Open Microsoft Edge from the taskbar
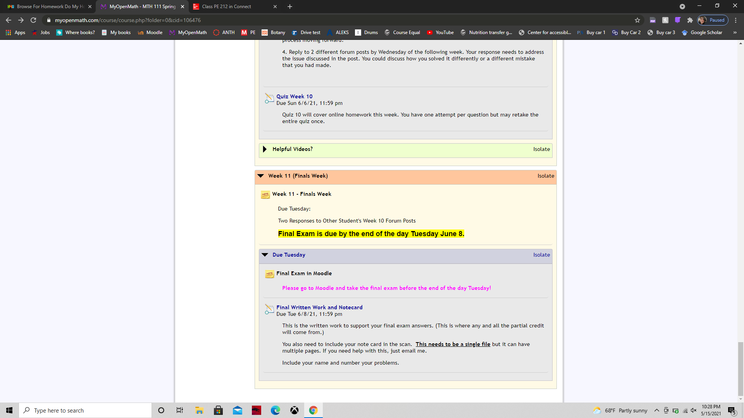Viewport: 744px width, 418px height. (276, 410)
